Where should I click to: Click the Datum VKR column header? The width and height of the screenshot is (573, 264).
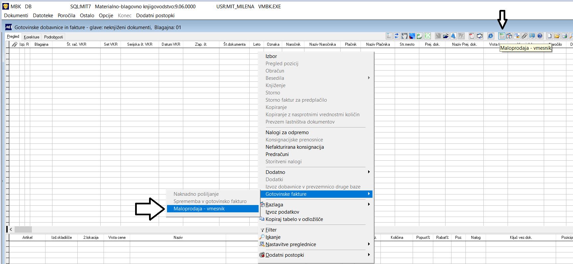[171, 44]
